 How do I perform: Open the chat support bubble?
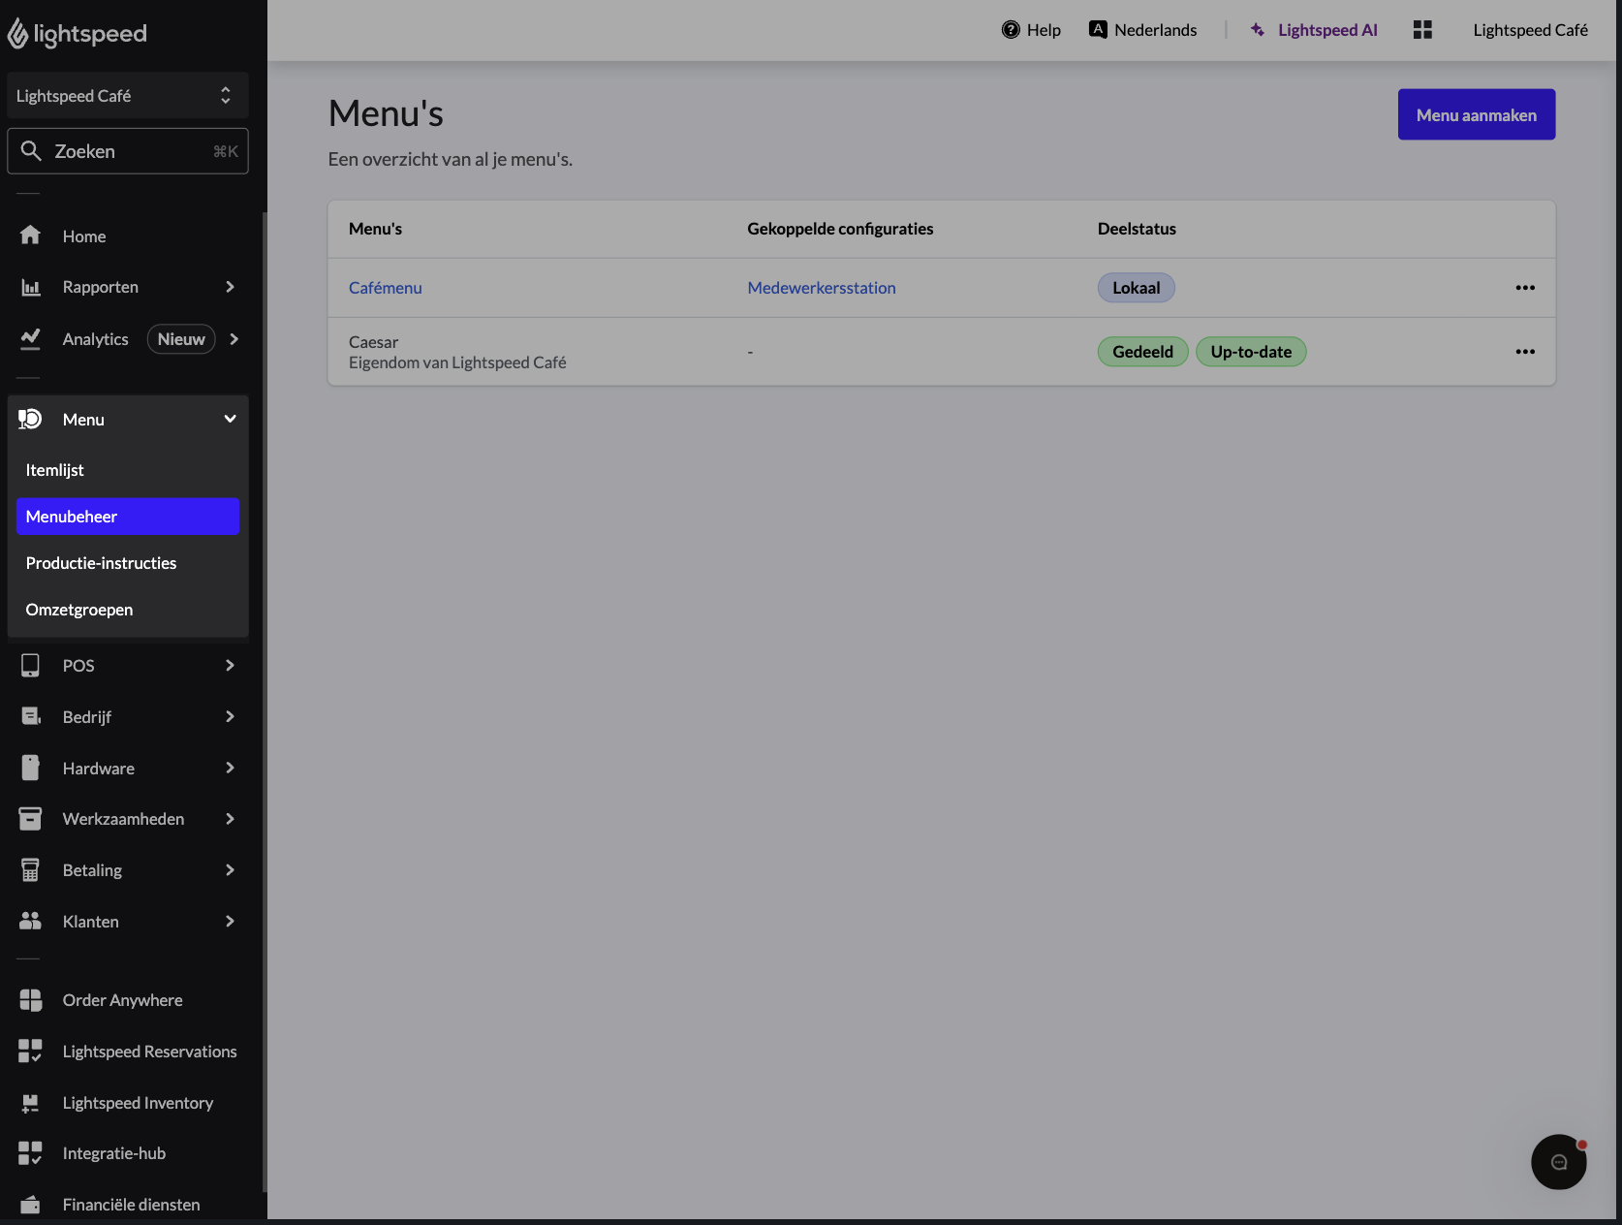point(1558,1162)
